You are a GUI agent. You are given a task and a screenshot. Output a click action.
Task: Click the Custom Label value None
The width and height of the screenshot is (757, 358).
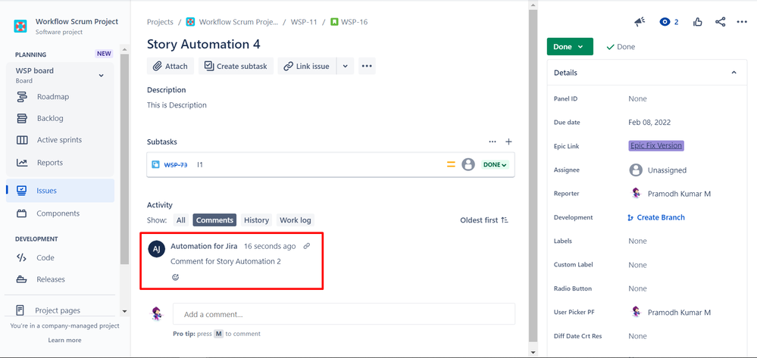637,265
